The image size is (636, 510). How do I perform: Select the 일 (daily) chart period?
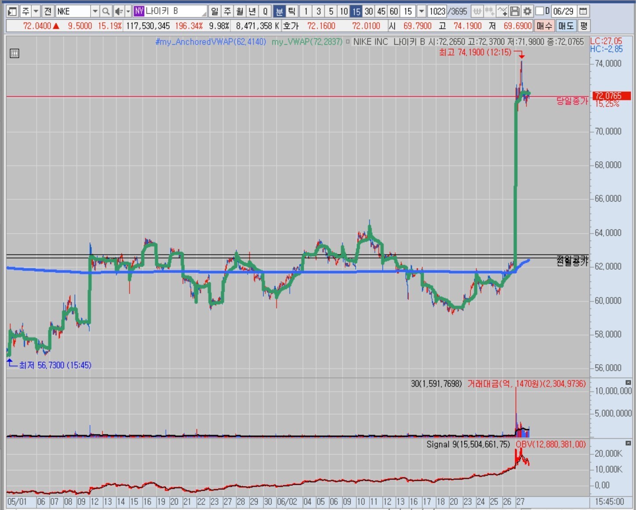tap(214, 11)
